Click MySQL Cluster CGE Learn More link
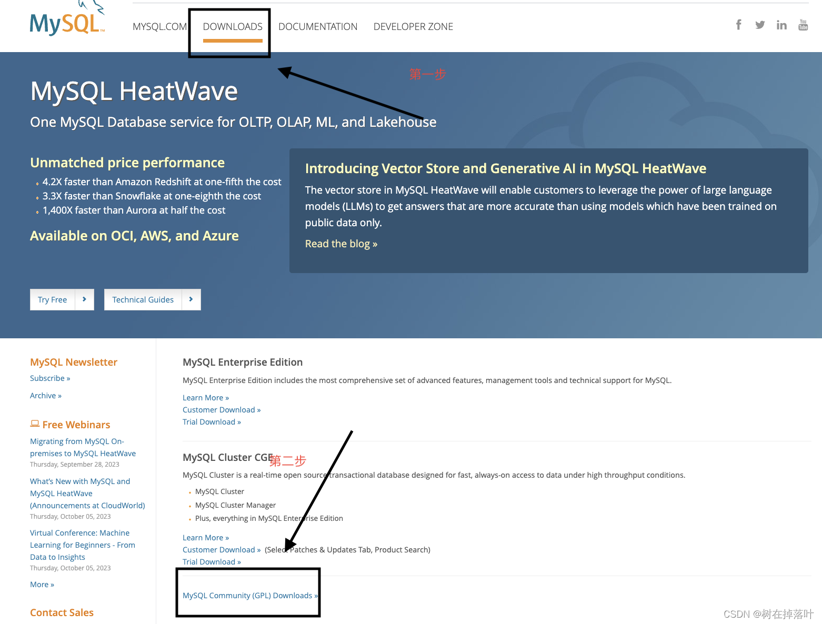The image size is (822, 624). click(x=206, y=538)
